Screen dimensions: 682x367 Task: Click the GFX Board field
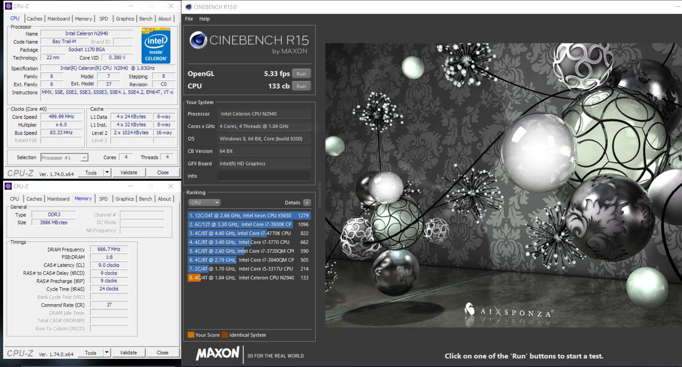pos(264,163)
